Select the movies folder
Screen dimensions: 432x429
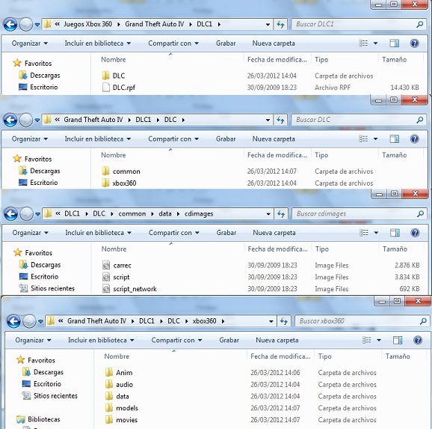point(127,420)
